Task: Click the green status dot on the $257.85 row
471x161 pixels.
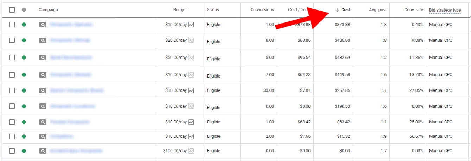Action: (24, 90)
